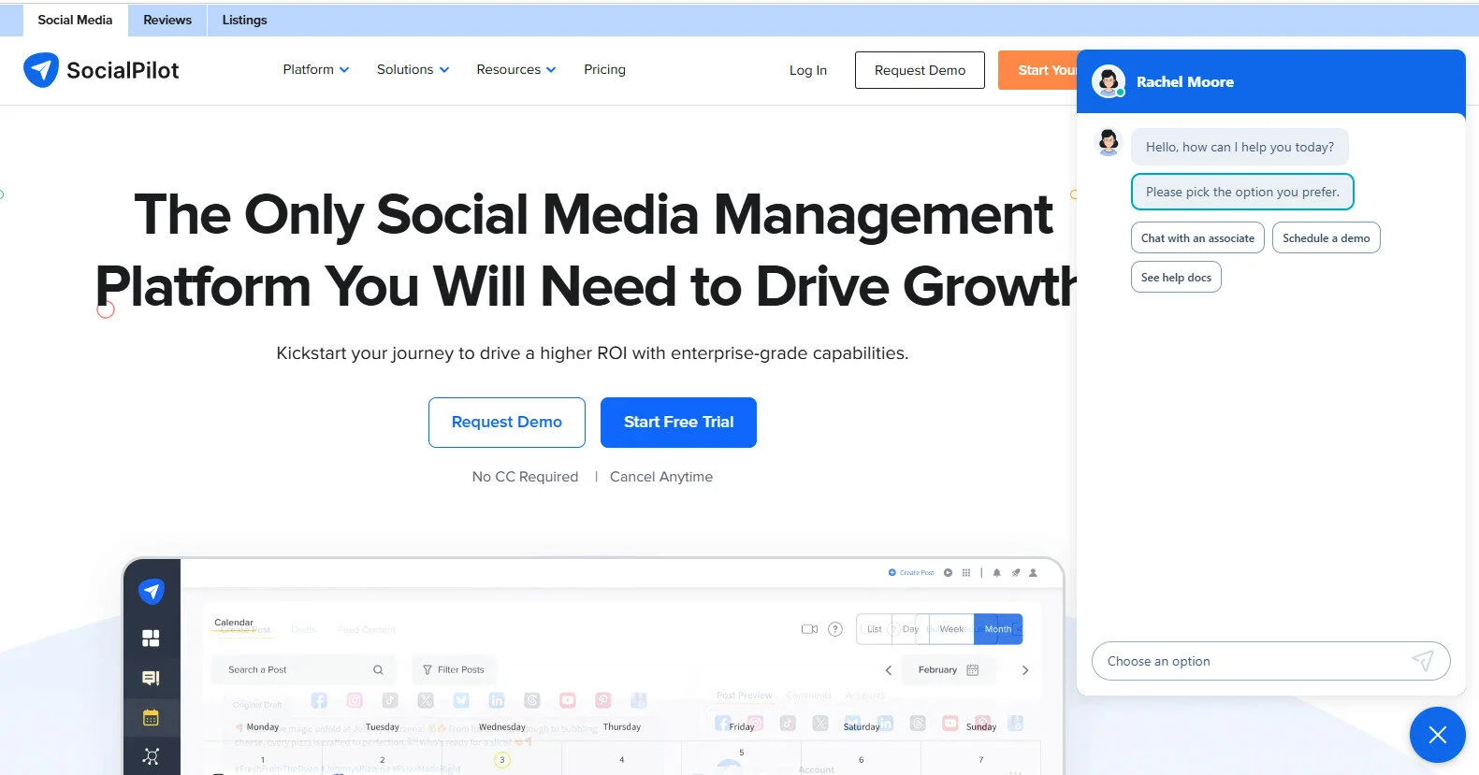Click the notification bell icon
The width and height of the screenshot is (1479, 775).
pyautogui.click(x=996, y=573)
